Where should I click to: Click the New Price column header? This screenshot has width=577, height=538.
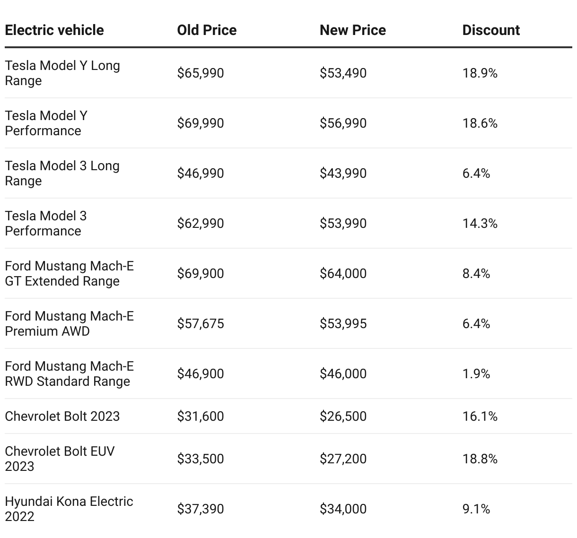coord(352,30)
